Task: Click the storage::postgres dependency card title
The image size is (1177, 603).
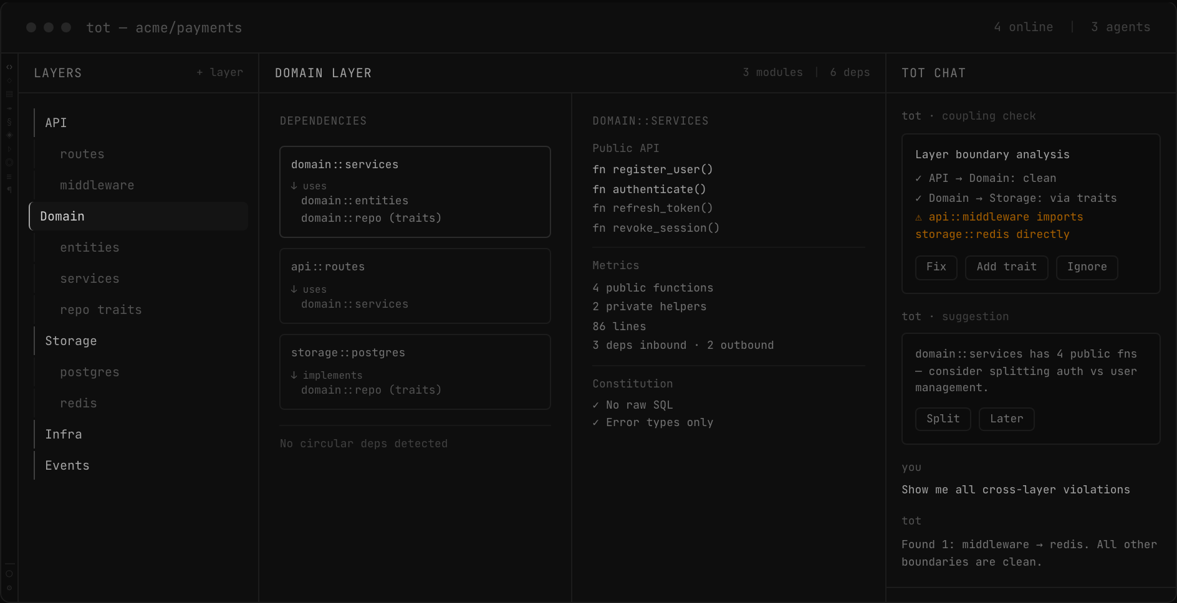Action: (348, 353)
